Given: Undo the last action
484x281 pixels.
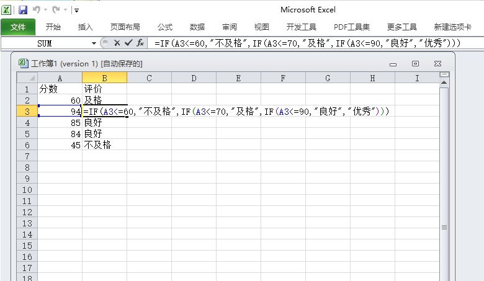Looking at the screenshot, I should pyautogui.click(x=37, y=10).
